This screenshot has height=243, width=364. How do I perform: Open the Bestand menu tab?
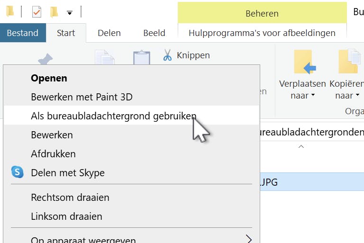(23, 33)
